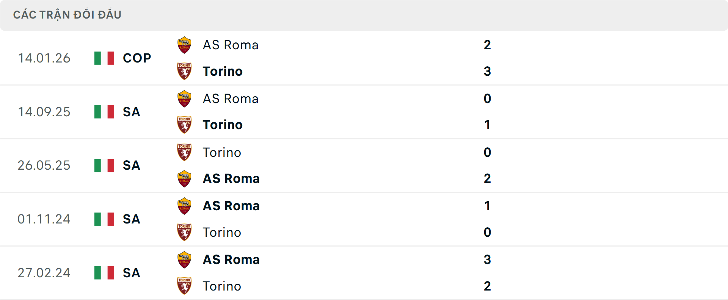The width and height of the screenshot is (728, 300).
Task: Click the date 27.02.24
Action: pyautogui.click(x=44, y=273)
